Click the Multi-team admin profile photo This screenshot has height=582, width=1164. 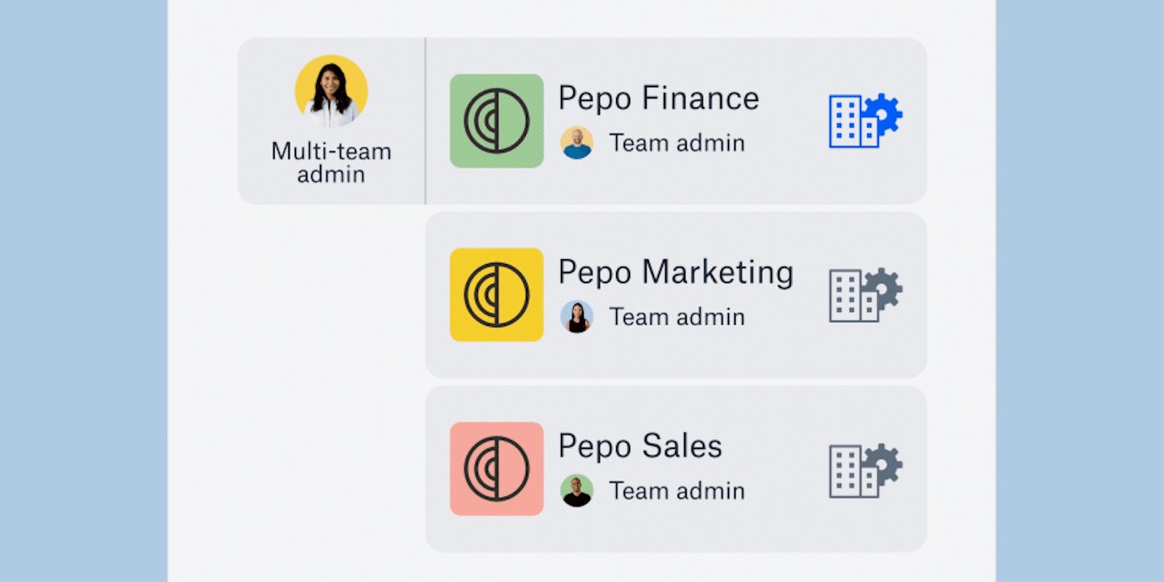(x=331, y=91)
